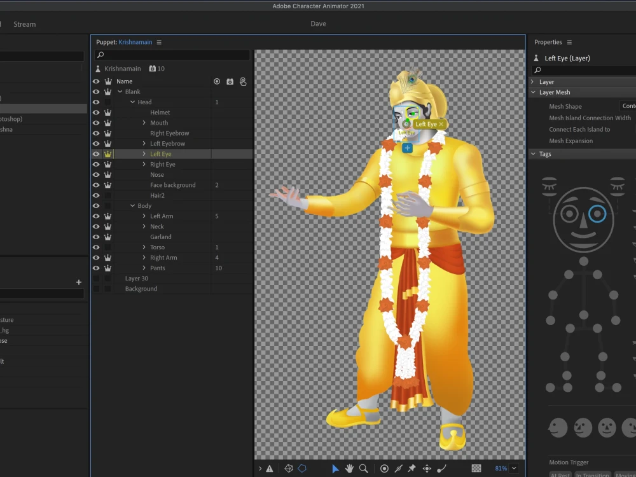Collapse the Layer Mesh section

[x=533, y=92]
